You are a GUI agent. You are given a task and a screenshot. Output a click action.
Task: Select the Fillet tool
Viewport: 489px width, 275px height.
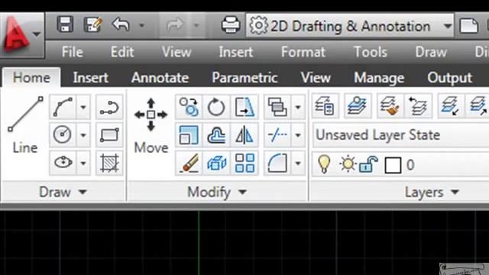click(x=277, y=163)
